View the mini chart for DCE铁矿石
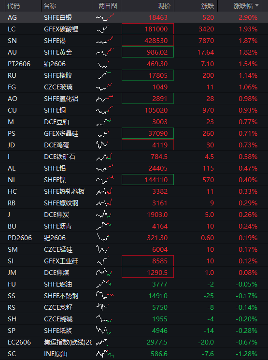 (104, 157)
